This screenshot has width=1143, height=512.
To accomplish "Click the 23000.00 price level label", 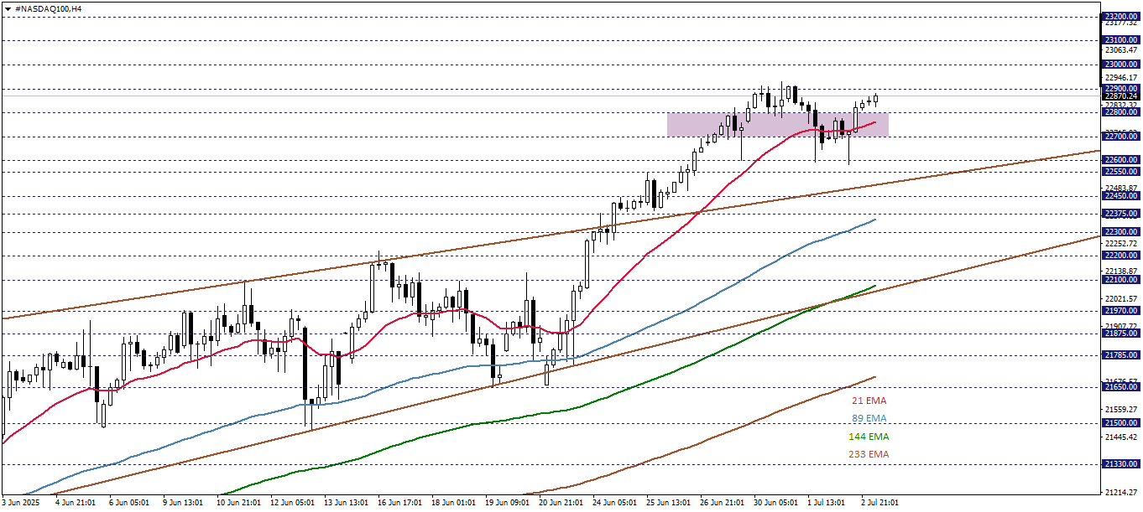I will click(x=1121, y=65).
